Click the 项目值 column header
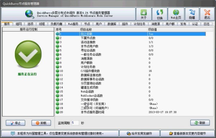Image resolution: width=216 pixels, height=138 pixels. [x=152, y=29]
